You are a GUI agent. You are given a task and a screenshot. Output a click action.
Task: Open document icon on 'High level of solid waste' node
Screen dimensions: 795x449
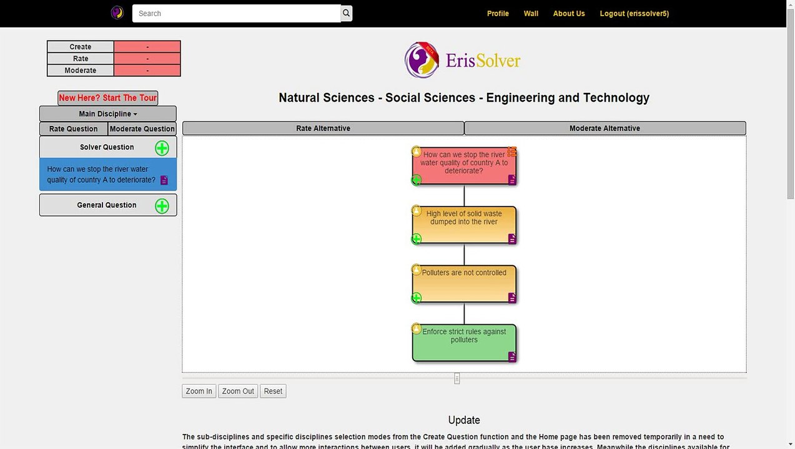coord(512,239)
